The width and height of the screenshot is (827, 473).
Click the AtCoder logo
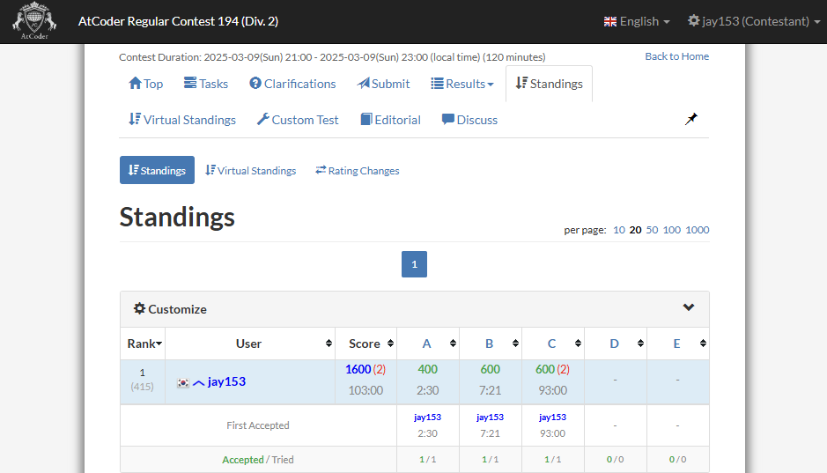point(34,21)
